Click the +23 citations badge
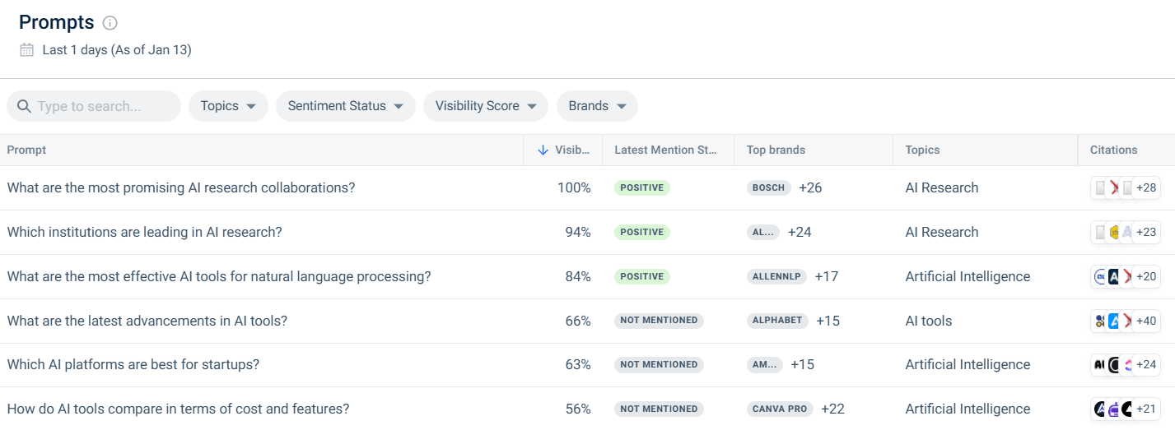This screenshot has height=430, width=1175. coord(1146,232)
